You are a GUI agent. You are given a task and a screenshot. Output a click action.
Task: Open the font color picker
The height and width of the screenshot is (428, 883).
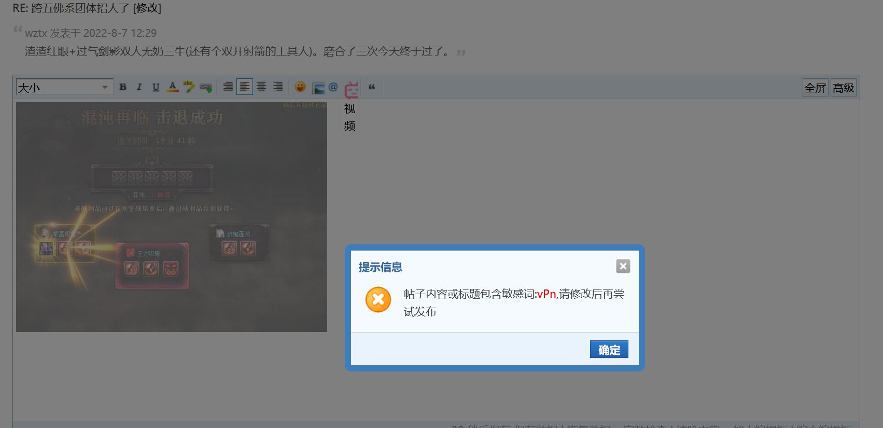tap(173, 87)
